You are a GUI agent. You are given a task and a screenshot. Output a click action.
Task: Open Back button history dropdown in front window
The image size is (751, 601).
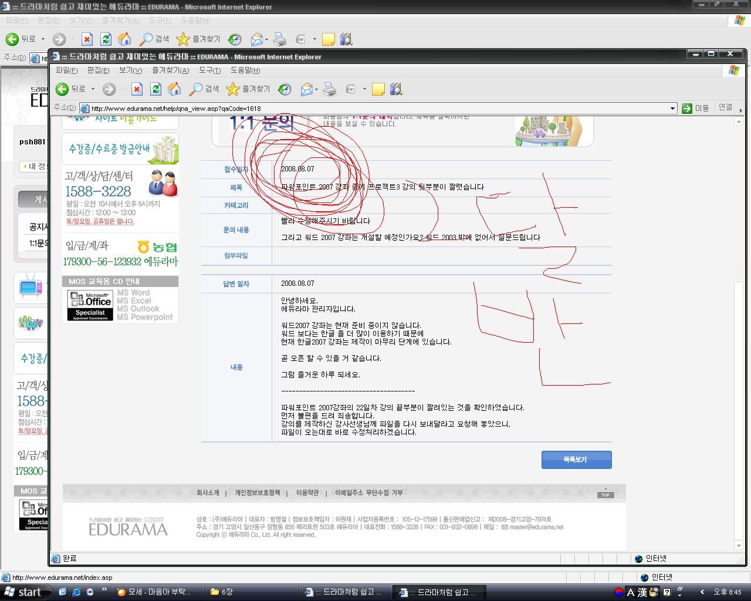click(x=93, y=89)
